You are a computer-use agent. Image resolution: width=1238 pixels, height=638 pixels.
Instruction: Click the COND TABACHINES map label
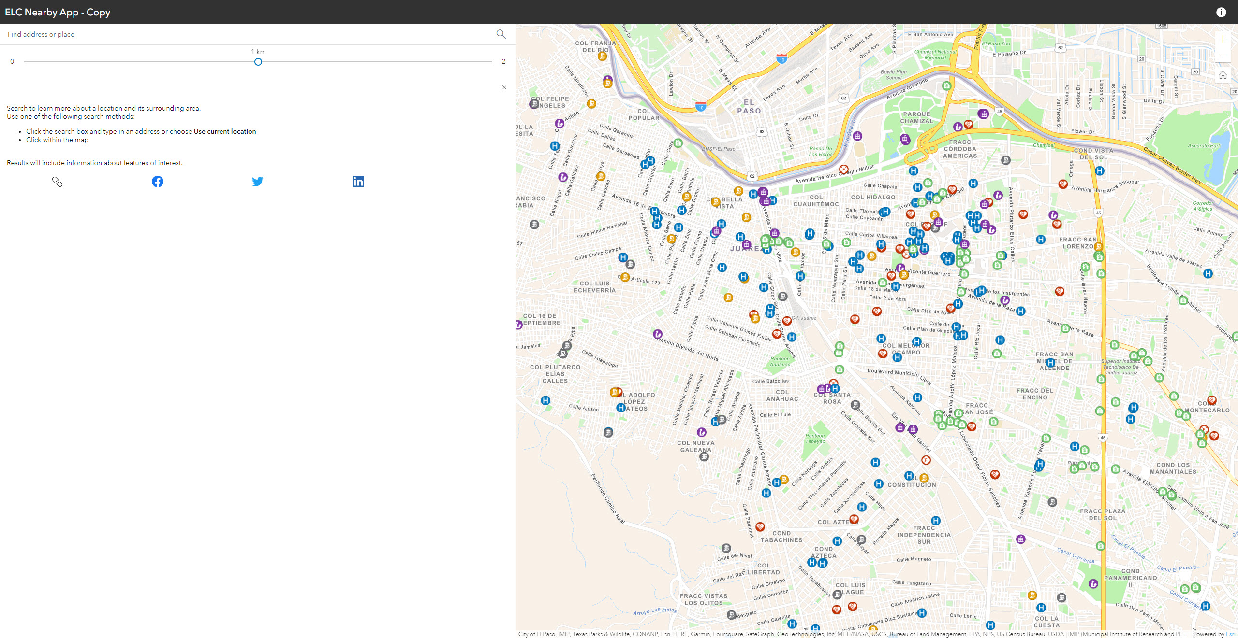(781, 537)
